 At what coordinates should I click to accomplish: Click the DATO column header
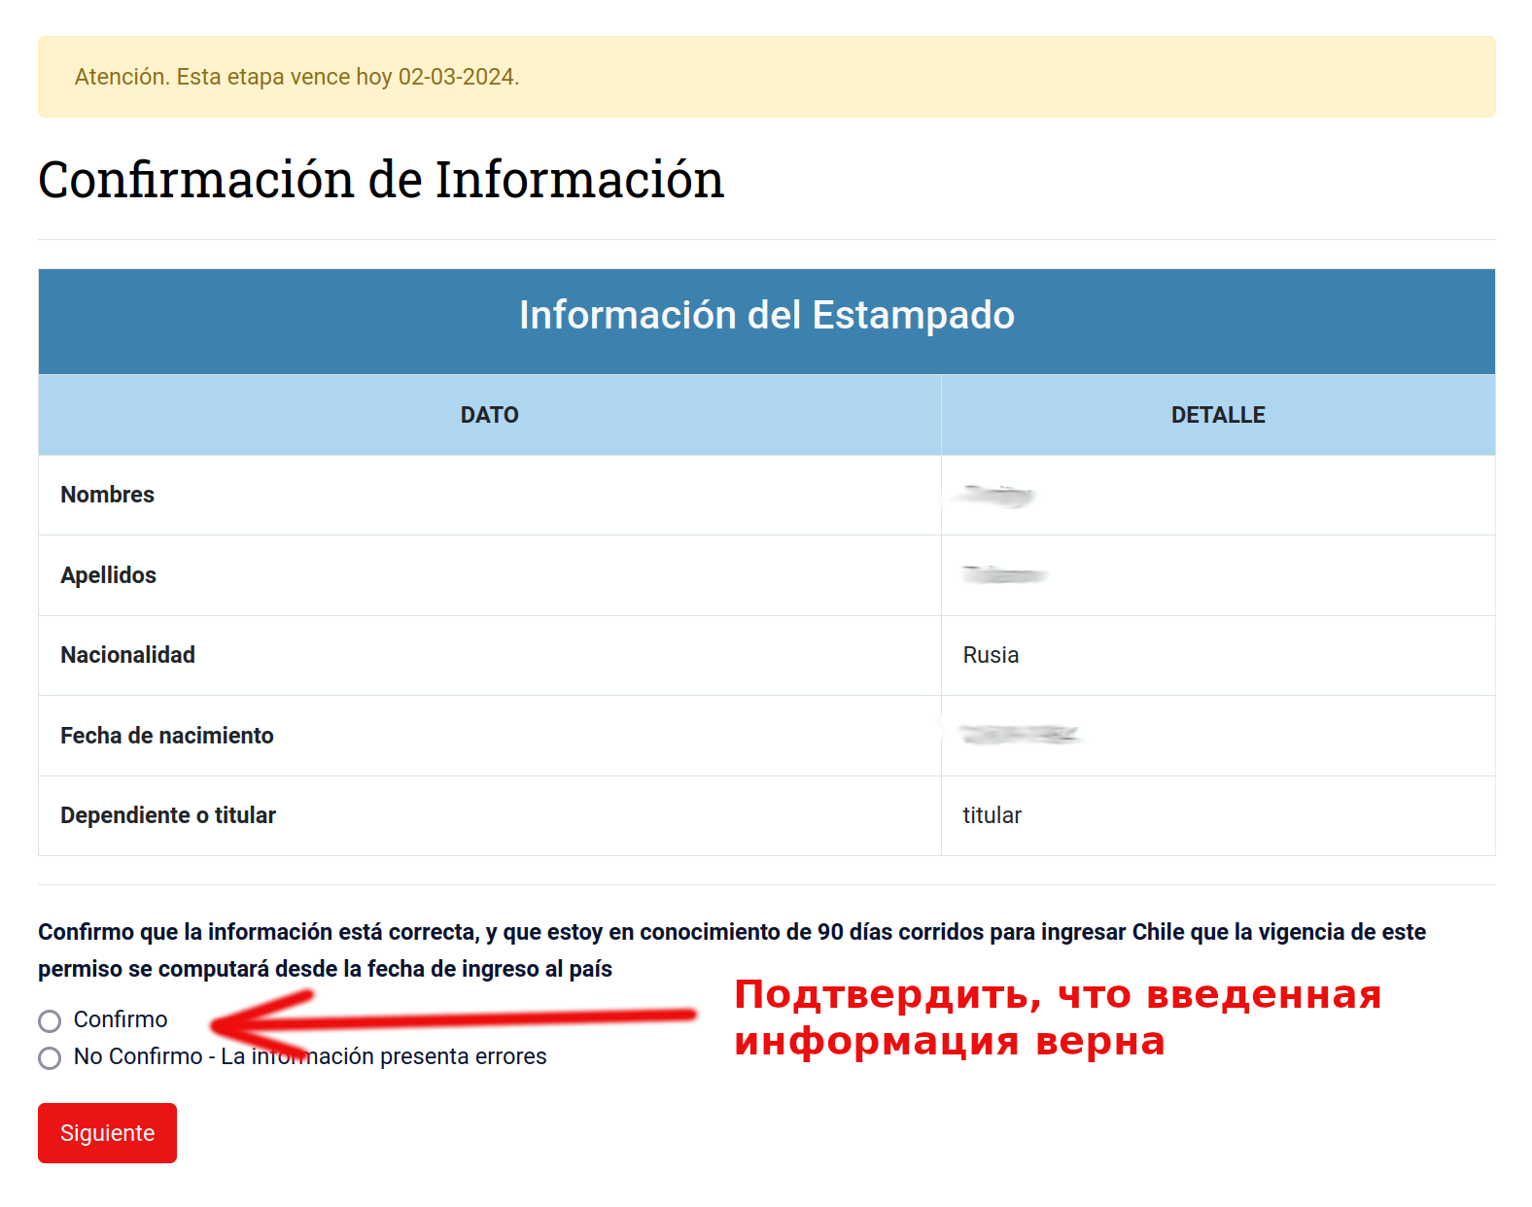tap(489, 415)
